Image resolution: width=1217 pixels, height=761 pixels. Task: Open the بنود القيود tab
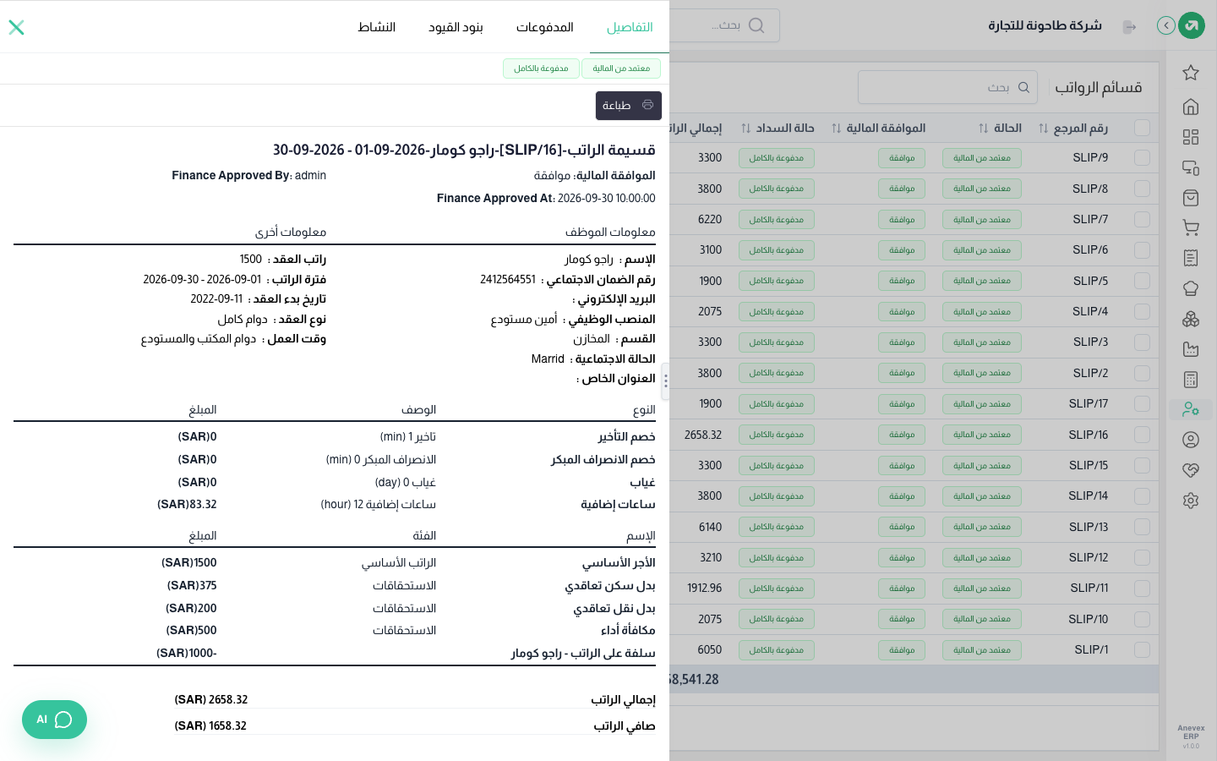point(456,27)
